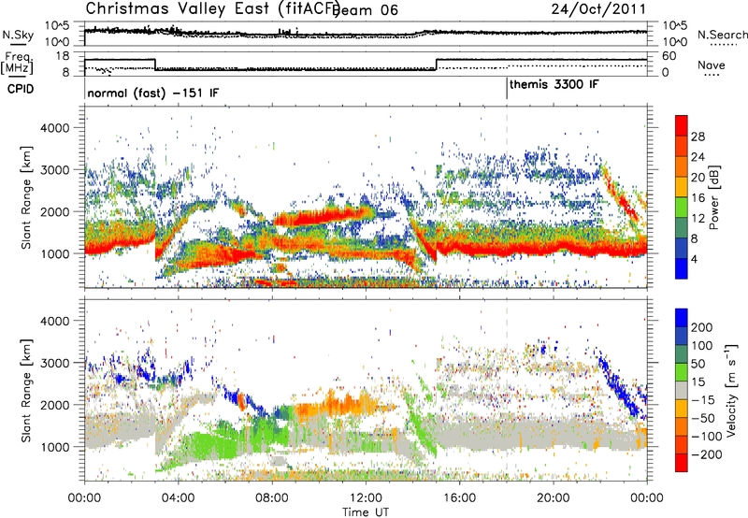Select the themis 3300 IF marker

click(x=554, y=84)
